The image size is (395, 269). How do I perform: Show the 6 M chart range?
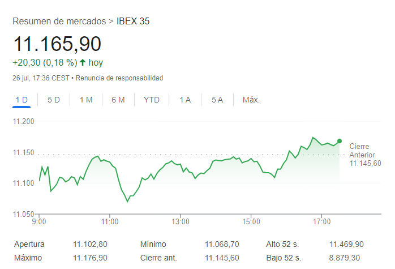coord(118,100)
